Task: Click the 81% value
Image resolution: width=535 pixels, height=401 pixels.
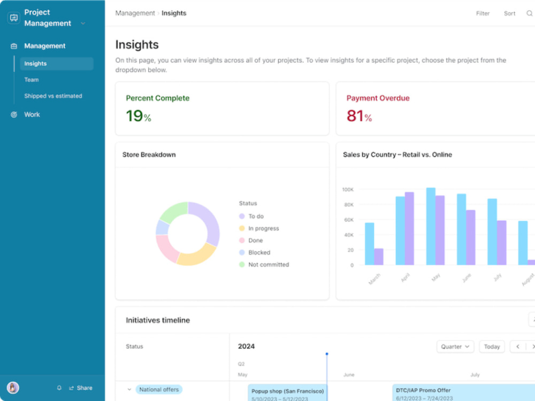Action: (x=360, y=116)
